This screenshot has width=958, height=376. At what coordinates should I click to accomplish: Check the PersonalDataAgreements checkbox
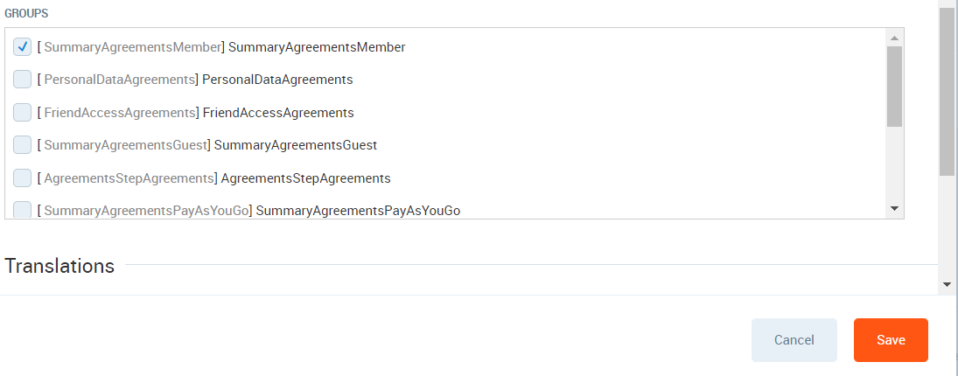[x=23, y=80]
